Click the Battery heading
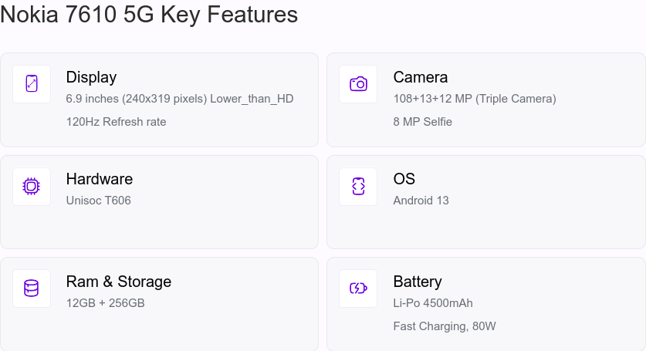This screenshot has height=351, width=646. tap(418, 282)
